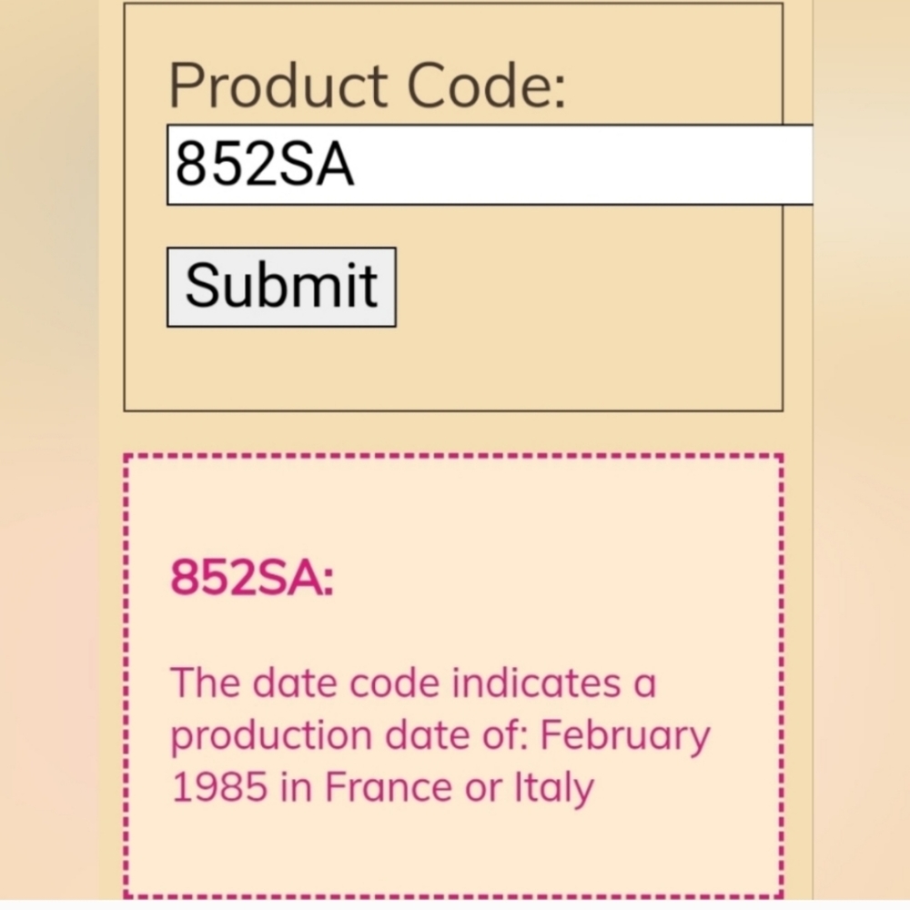Screen dimensions: 910x910
Task: Click "production date of:" text
Action: pyautogui.click(x=349, y=736)
